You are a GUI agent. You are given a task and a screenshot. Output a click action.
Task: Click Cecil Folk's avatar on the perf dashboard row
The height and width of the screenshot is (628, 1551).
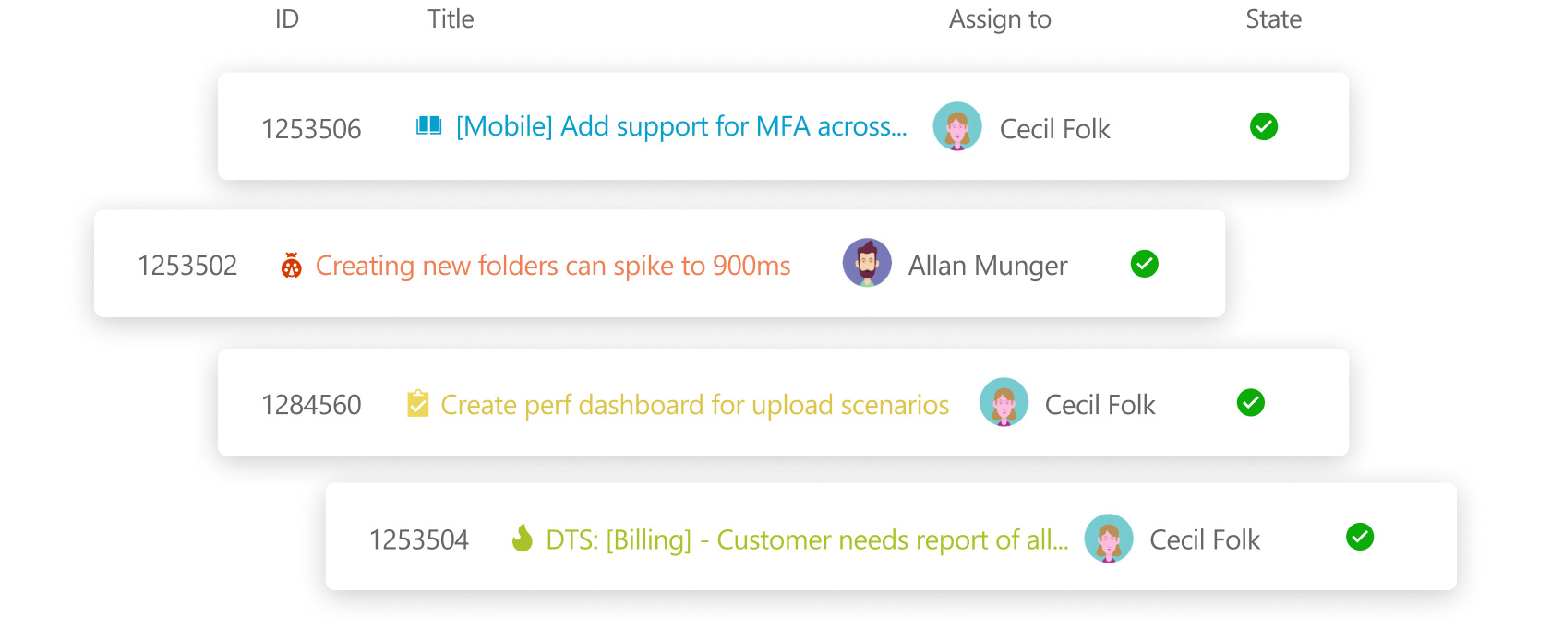click(1004, 402)
